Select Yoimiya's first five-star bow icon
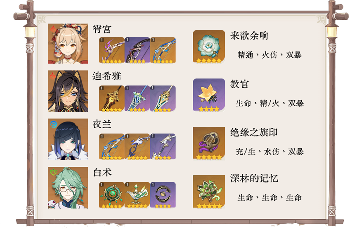The image size is (357, 229). (x=112, y=50)
